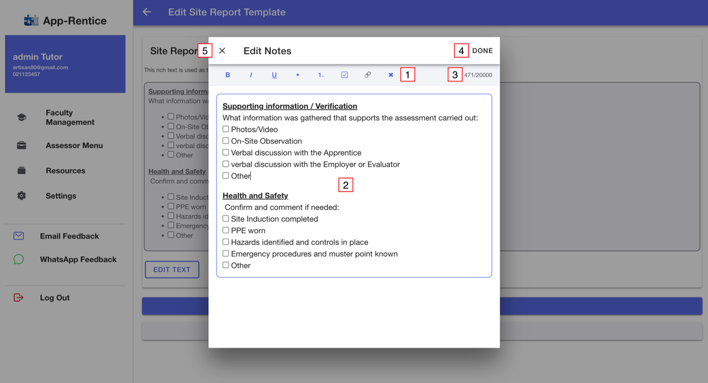Insert a numbered list in the notes
Viewport: 708px width, 383px height.
point(321,75)
